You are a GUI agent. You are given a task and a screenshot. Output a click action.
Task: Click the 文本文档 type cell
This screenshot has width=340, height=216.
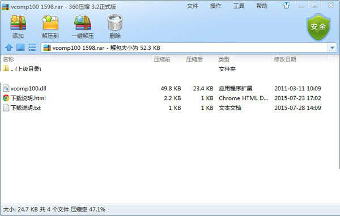[230, 108]
